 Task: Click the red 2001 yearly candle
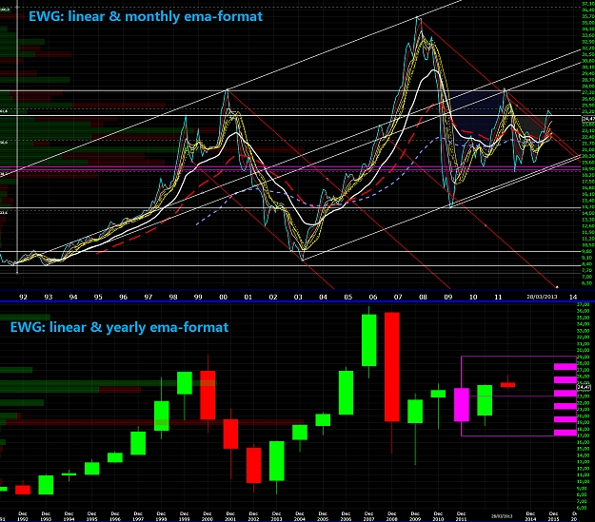(x=230, y=434)
